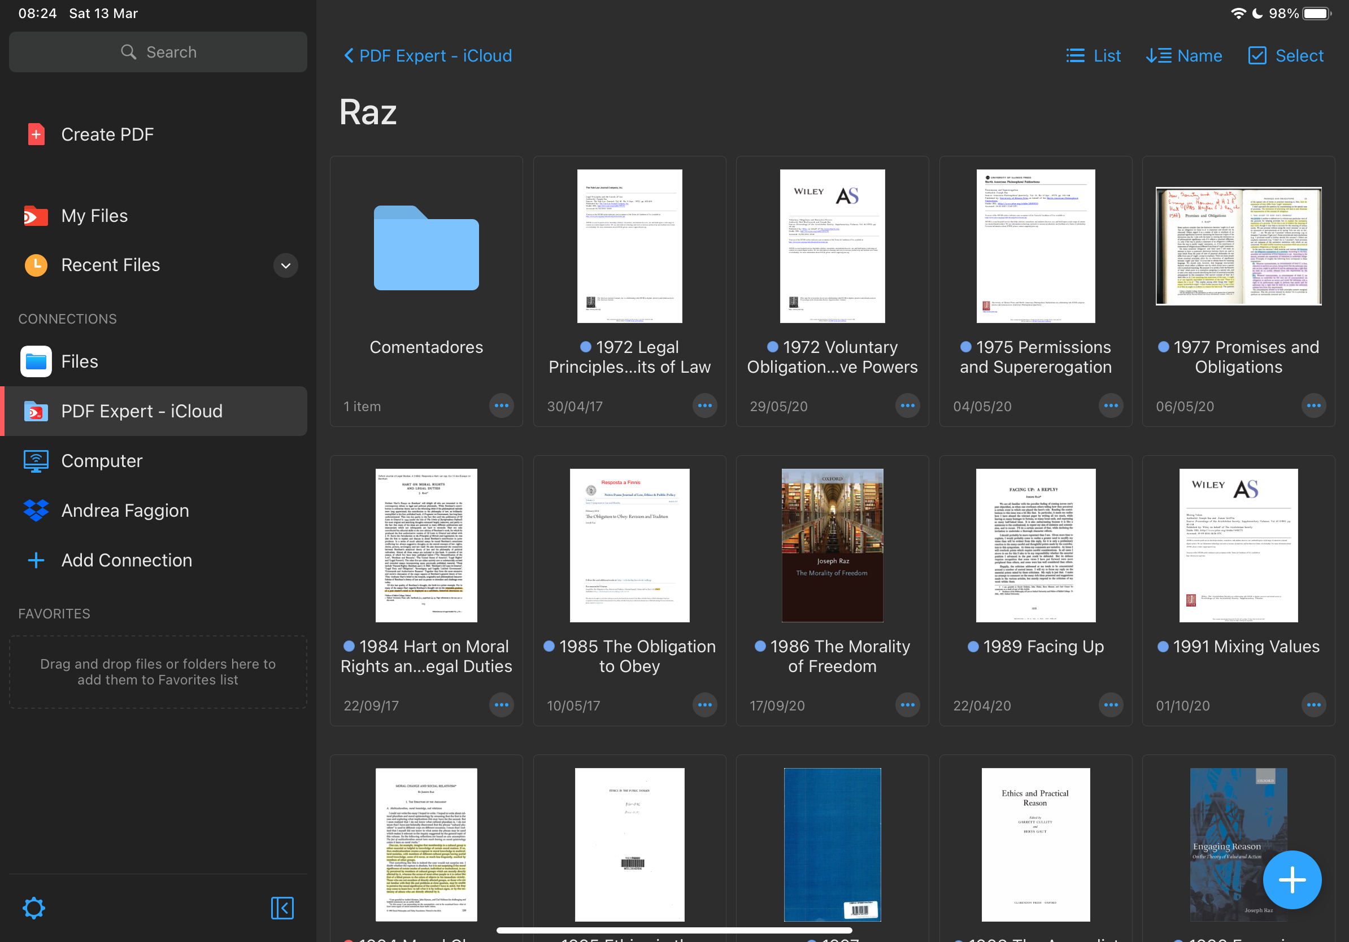
Task: Tap the blue plus add button
Action: (1291, 879)
